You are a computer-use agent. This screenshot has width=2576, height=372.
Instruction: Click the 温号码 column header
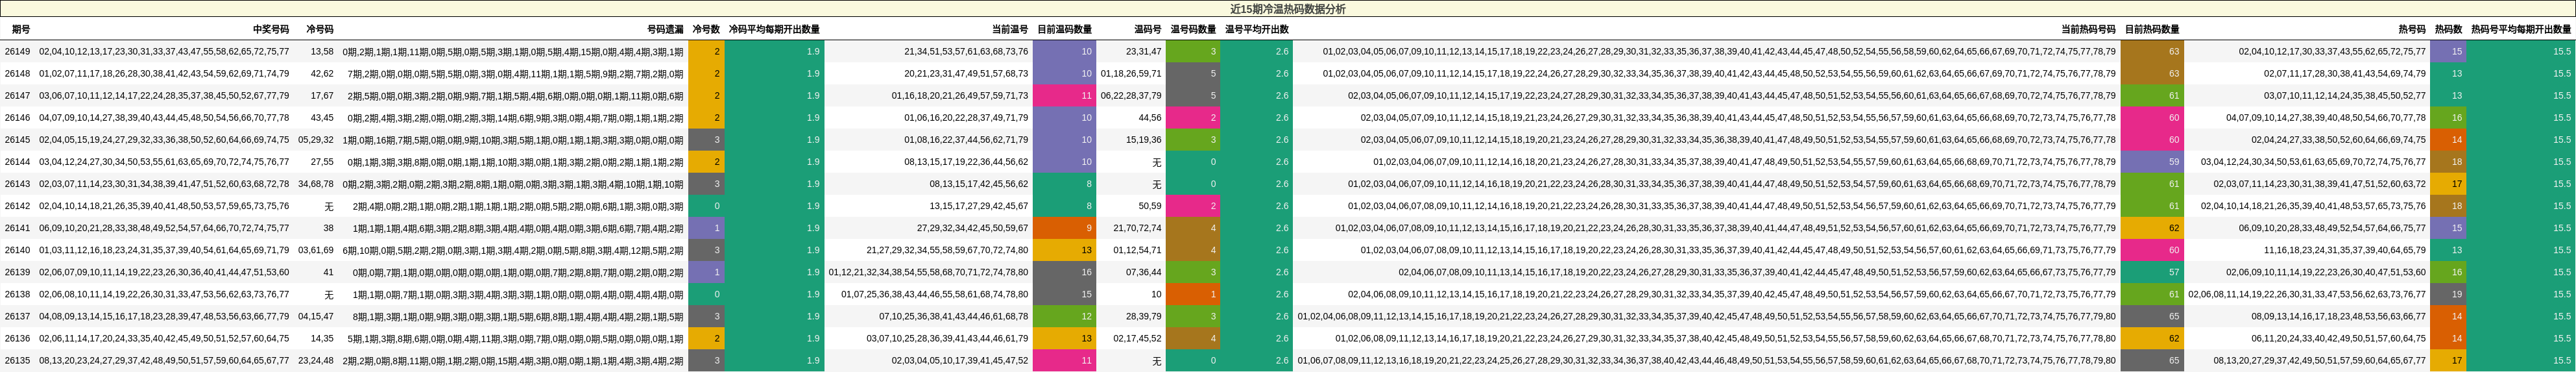[x=1147, y=30]
